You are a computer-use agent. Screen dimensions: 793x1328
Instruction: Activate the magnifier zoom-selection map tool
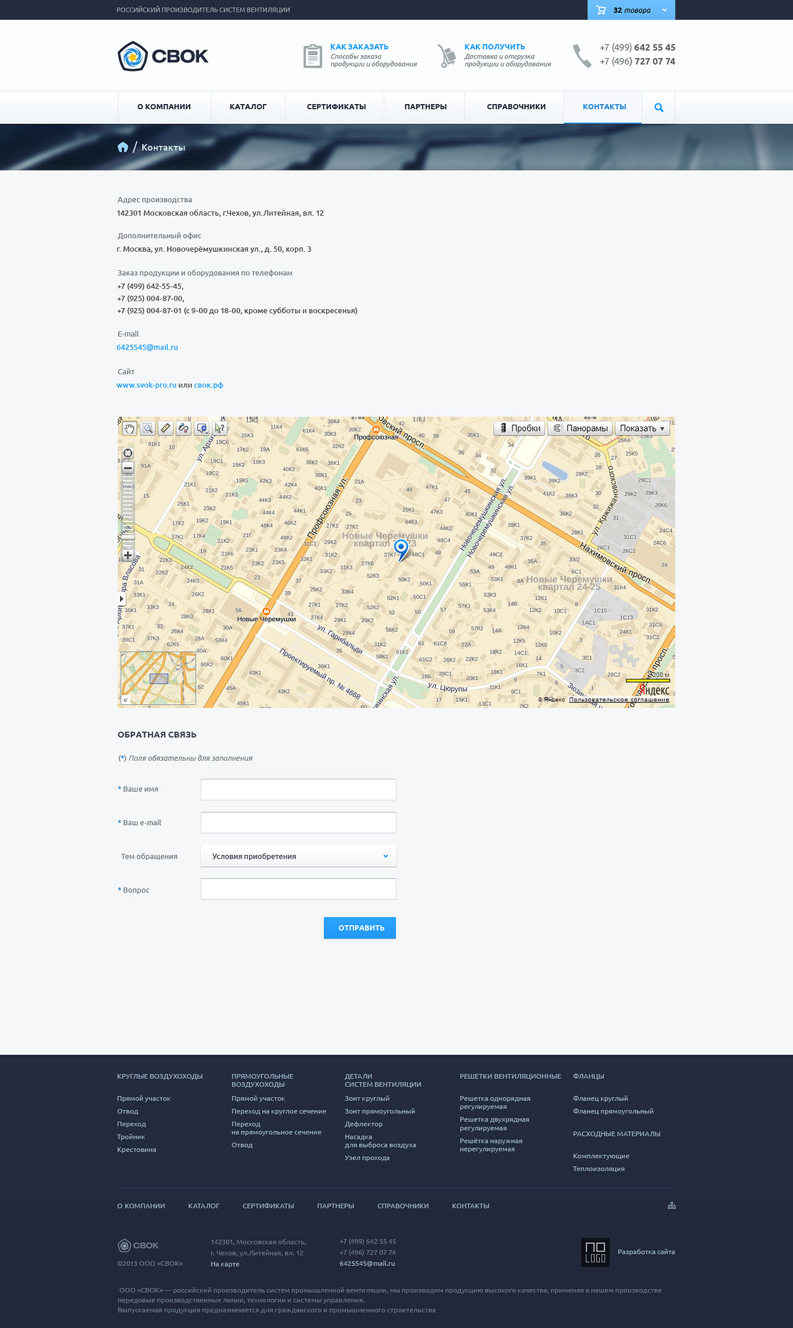[147, 428]
